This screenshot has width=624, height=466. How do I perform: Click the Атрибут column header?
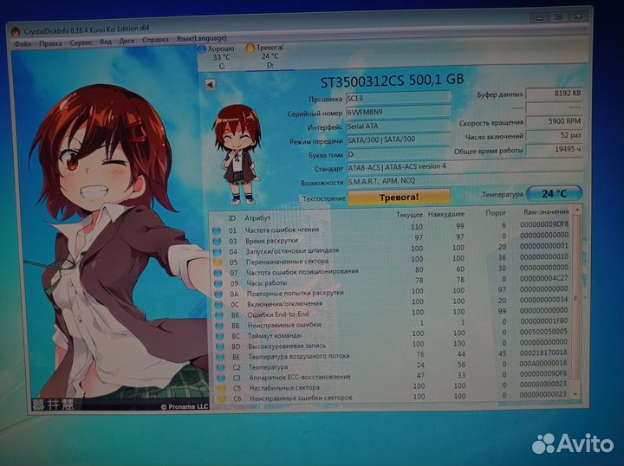click(x=257, y=218)
